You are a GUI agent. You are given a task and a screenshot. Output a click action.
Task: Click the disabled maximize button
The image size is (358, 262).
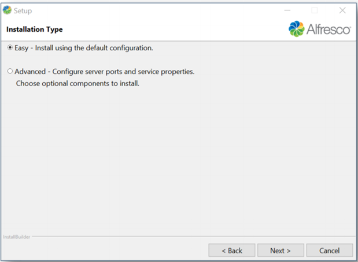tap(315, 10)
